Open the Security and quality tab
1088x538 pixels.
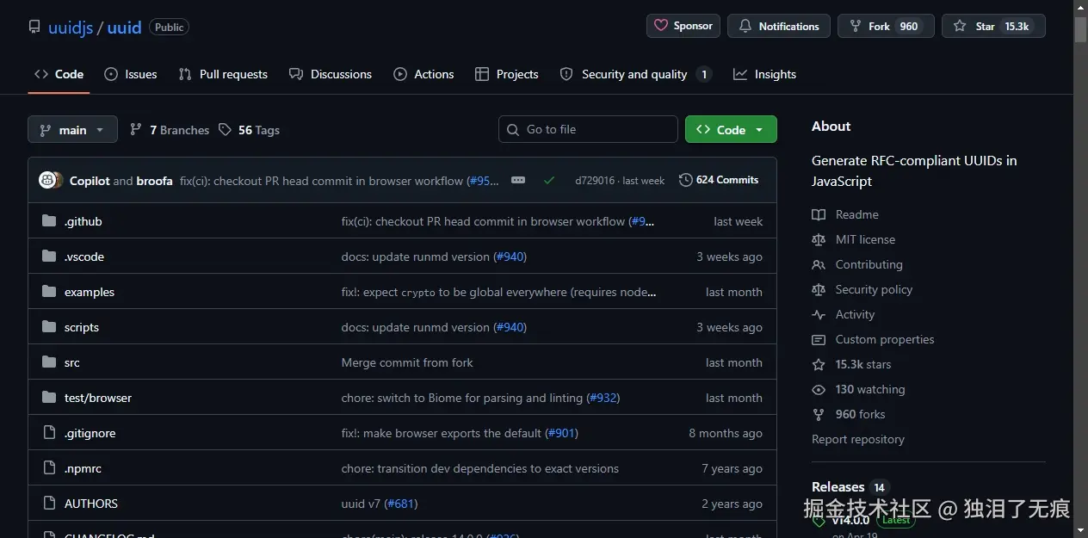point(635,74)
